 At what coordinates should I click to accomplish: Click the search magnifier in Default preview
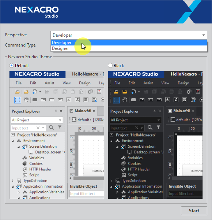pyautogui.click(x=51, y=127)
